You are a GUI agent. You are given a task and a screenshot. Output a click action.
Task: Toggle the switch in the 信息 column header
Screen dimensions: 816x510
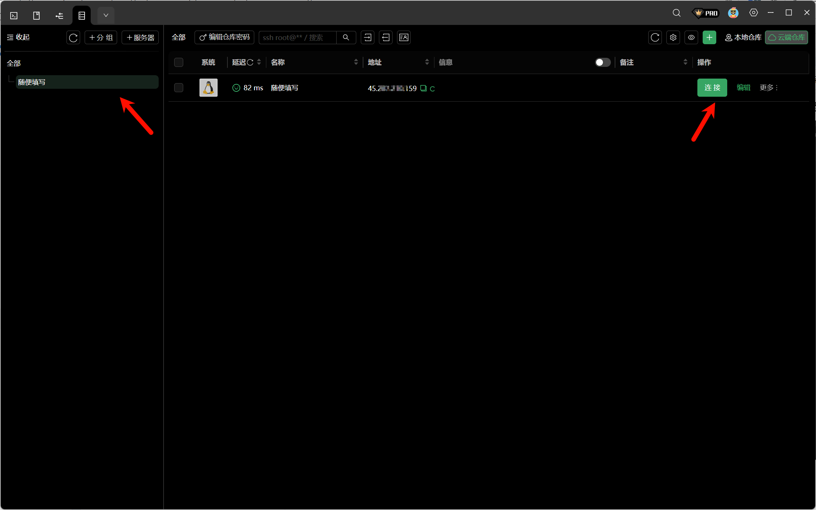603,62
